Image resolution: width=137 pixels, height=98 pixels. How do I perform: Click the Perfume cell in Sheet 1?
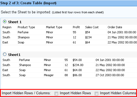tap(31, 32)
